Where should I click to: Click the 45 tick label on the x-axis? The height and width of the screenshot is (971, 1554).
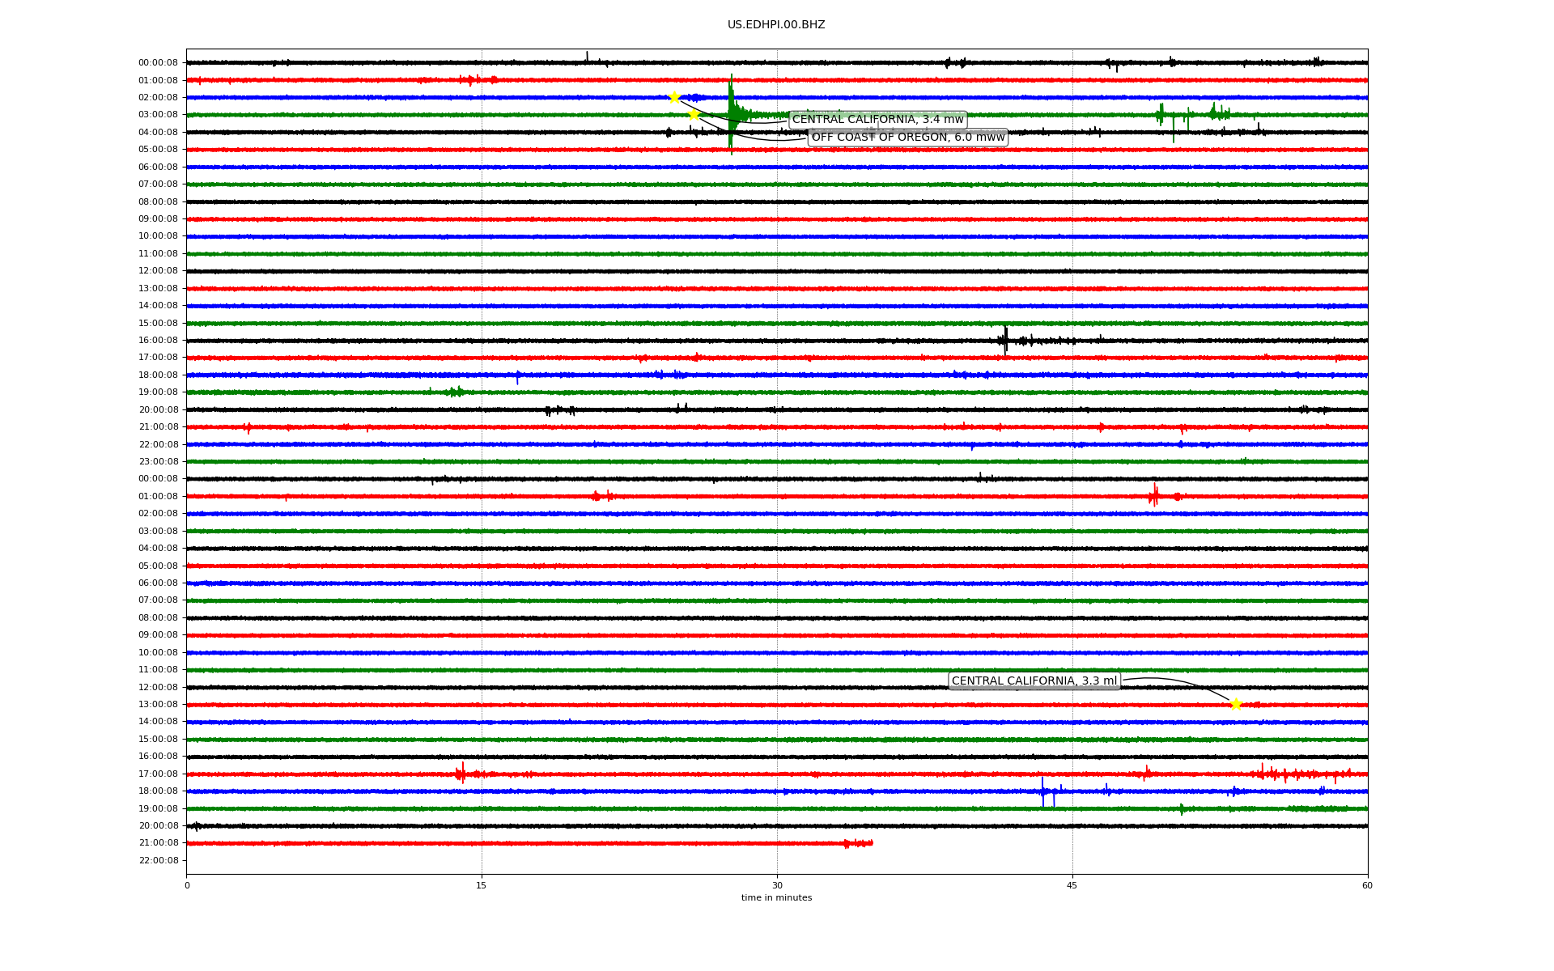click(1072, 885)
